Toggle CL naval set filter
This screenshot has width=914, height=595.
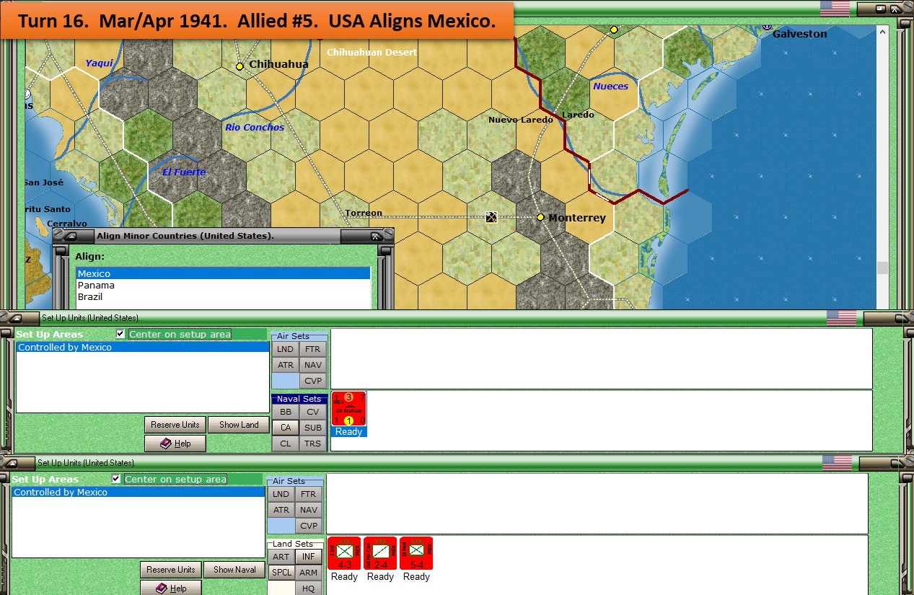[286, 444]
